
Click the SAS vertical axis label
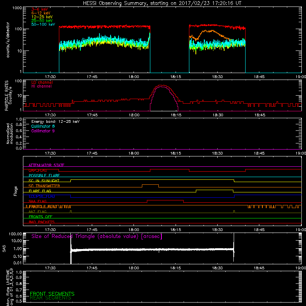click(x=4, y=249)
